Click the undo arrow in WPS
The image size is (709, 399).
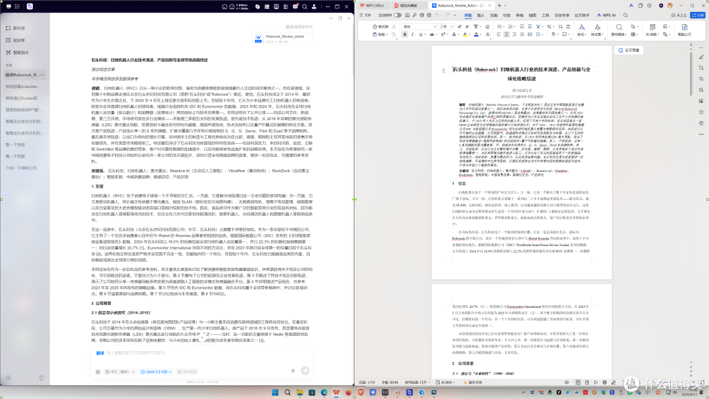(437, 15)
